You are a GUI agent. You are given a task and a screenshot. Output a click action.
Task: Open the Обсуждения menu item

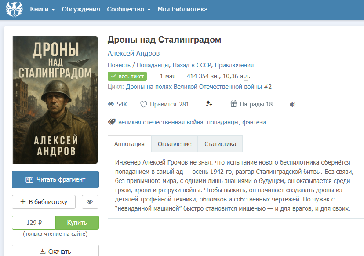pos(81,9)
